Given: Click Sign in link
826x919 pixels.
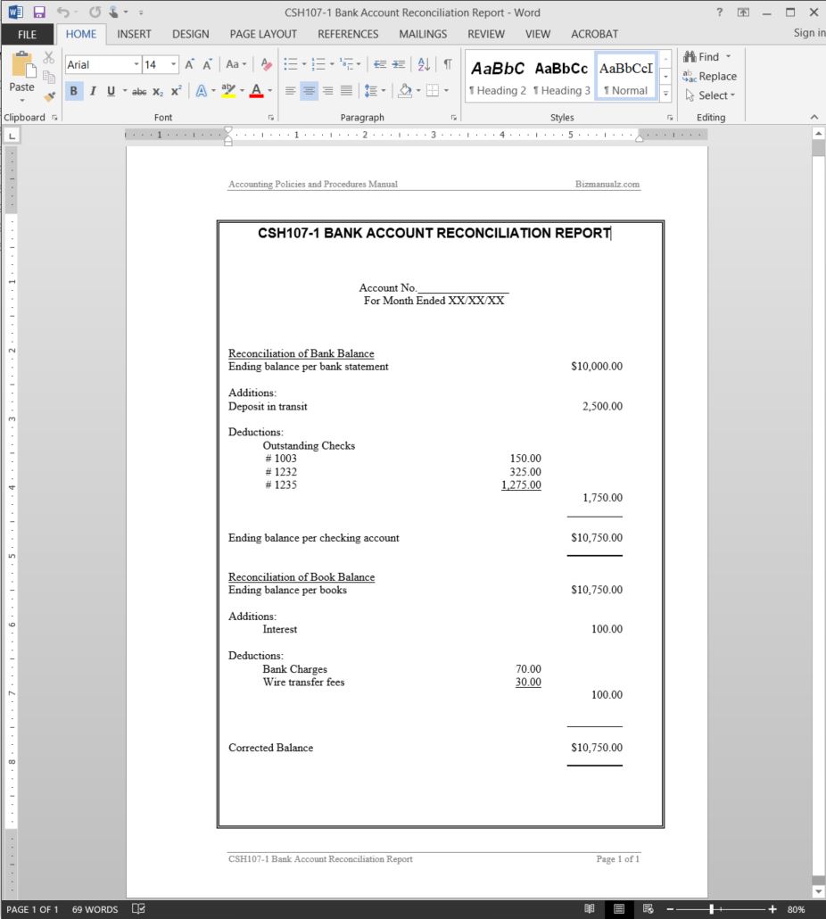Looking at the screenshot, I should coord(809,33).
